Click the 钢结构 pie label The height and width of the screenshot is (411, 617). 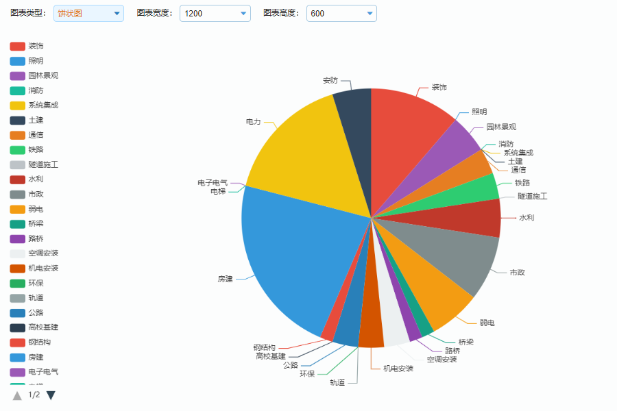point(265,348)
